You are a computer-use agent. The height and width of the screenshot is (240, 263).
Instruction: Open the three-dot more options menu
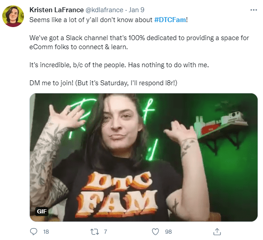(x=254, y=10)
